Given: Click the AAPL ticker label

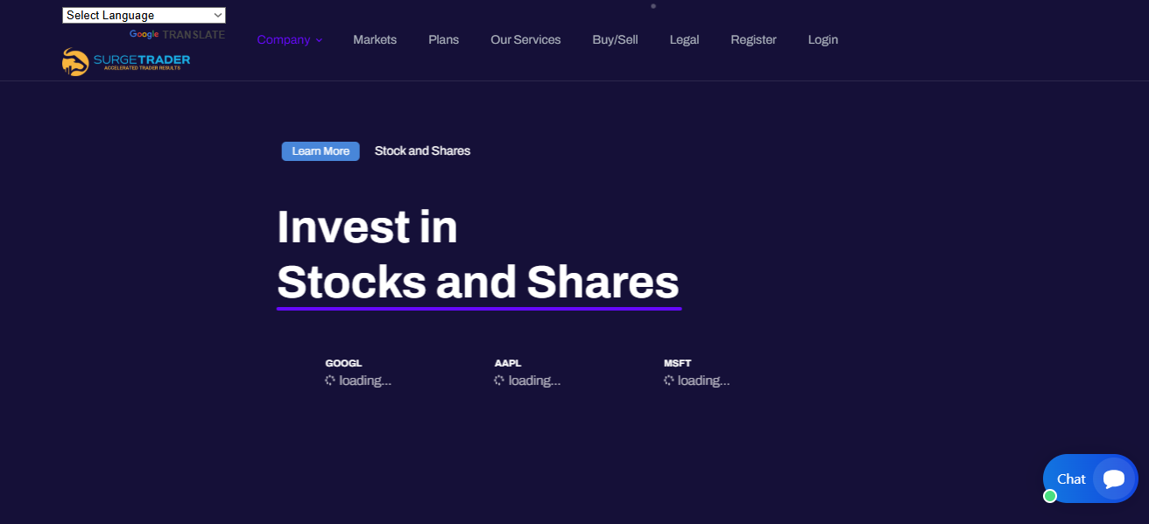Looking at the screenshot, I should click(x=508, y=363).
